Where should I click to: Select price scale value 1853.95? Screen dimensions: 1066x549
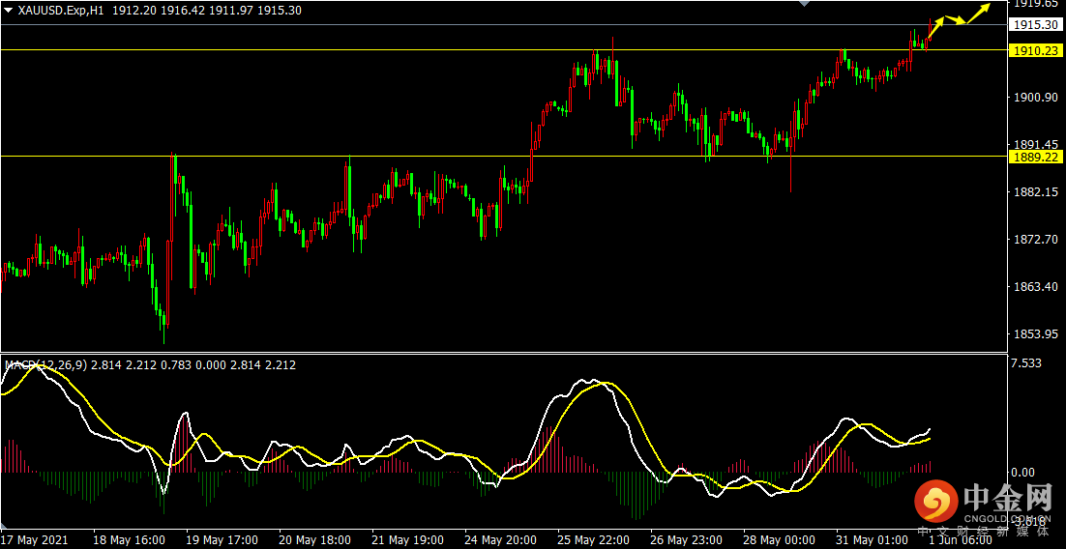point(1036,334)
